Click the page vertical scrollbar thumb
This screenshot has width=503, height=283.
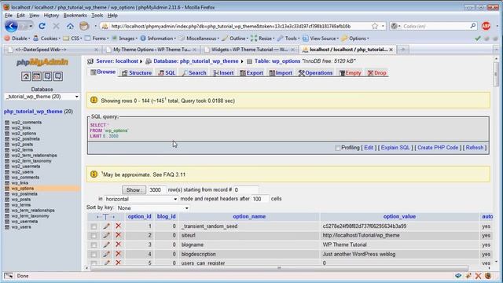point(496,74)
